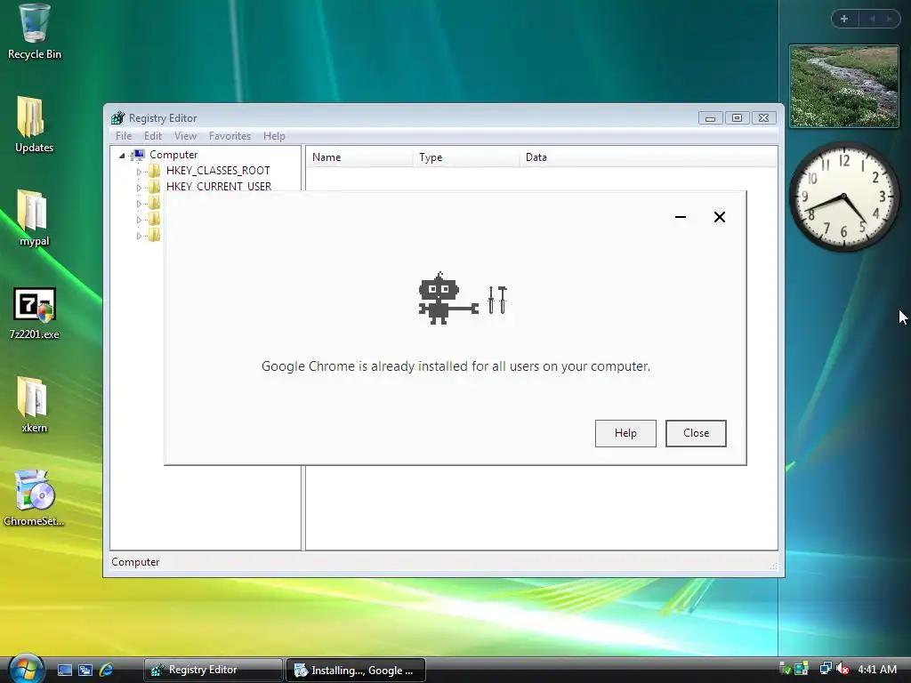Click the sidebar next page arrow
Screen dimensions: 911x683
tap(890, 20)
